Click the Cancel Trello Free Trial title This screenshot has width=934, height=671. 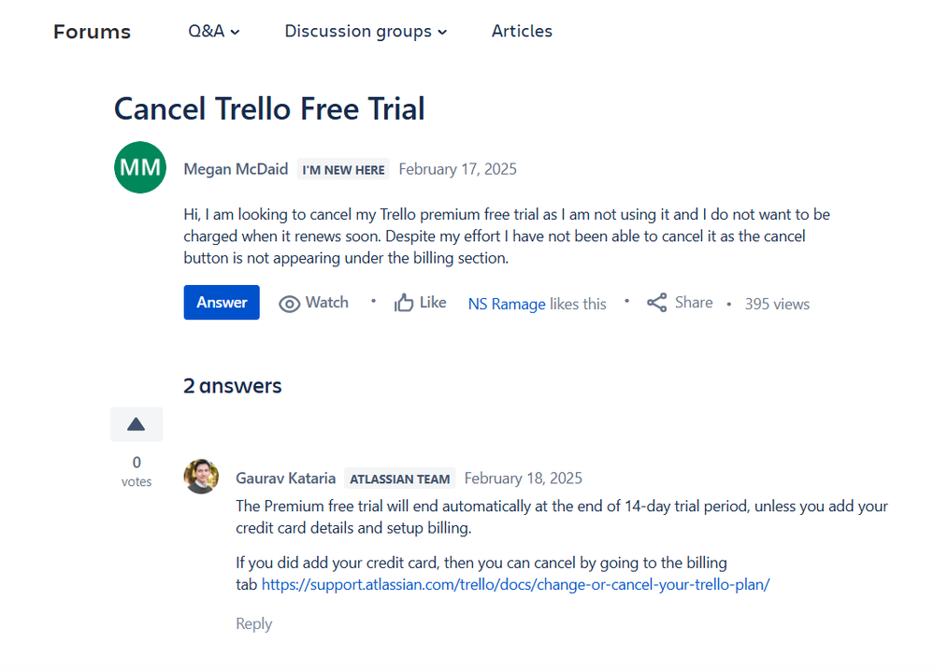(x=269, y=109)
